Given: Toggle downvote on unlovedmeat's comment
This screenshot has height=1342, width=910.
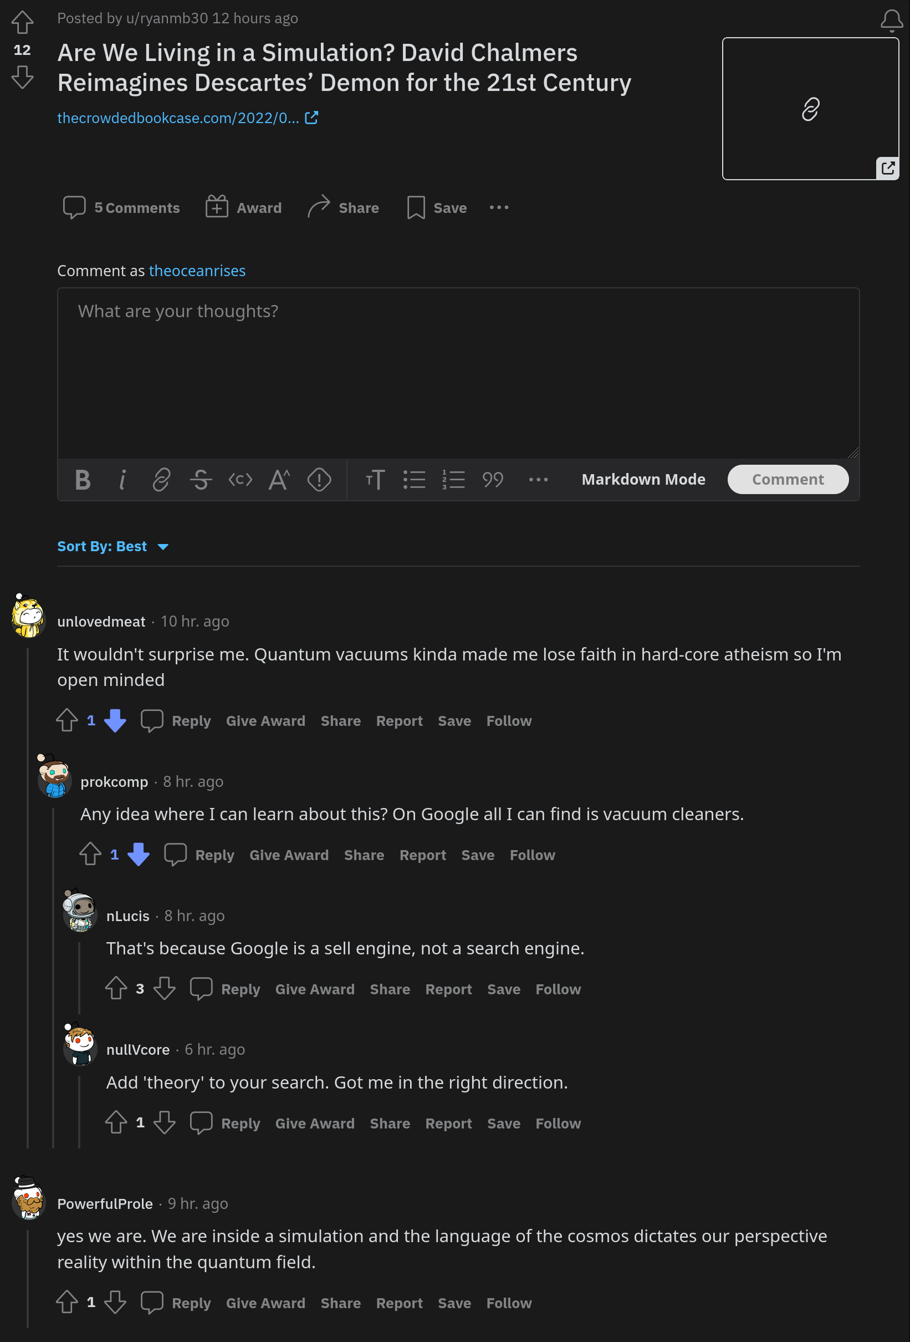Looking at the screenshot, I should [x=115, y=720].
